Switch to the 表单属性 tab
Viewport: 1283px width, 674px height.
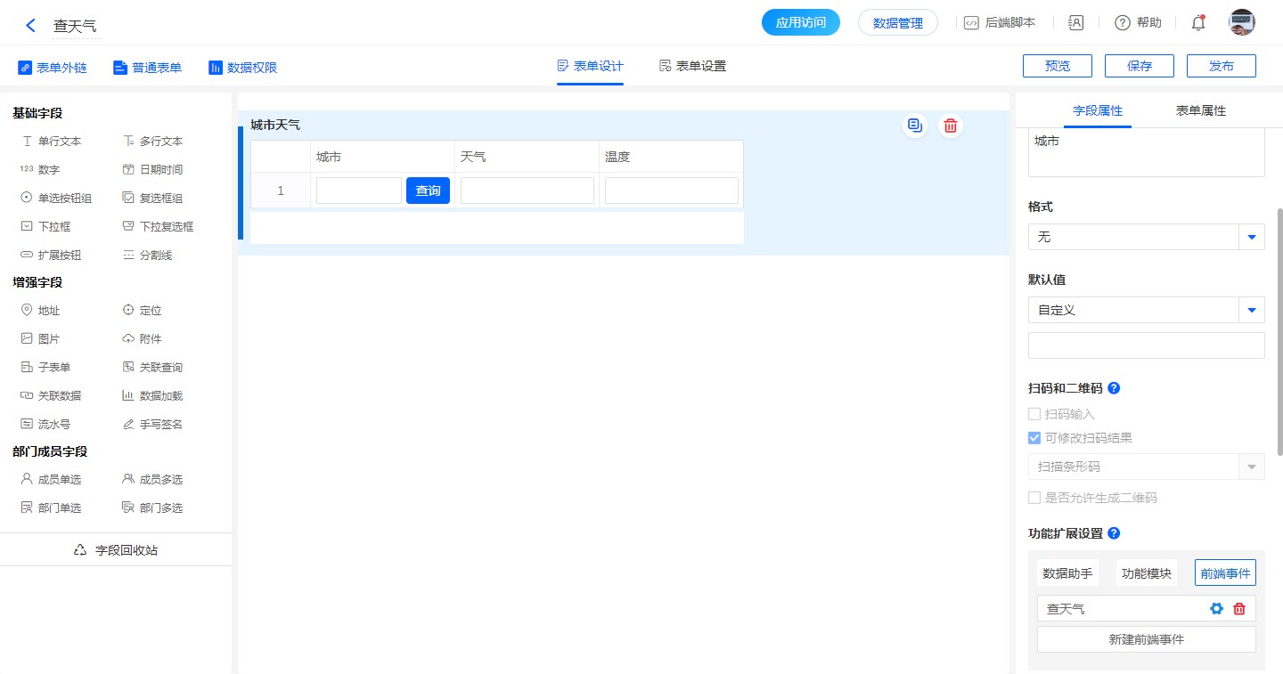pyautogui.click(x=1200, y=111)
